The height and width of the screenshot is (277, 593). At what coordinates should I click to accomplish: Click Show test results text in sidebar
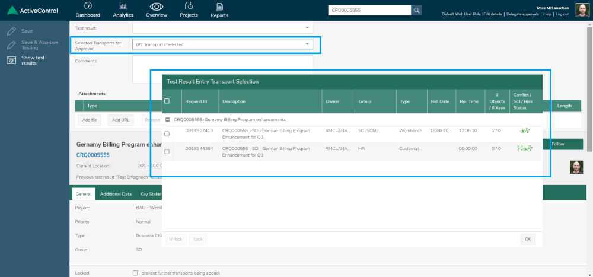[33, 60]
